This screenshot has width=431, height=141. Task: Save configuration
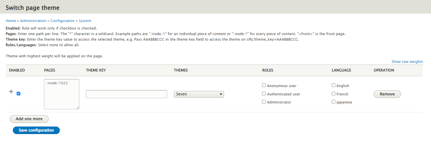(36, 130)
